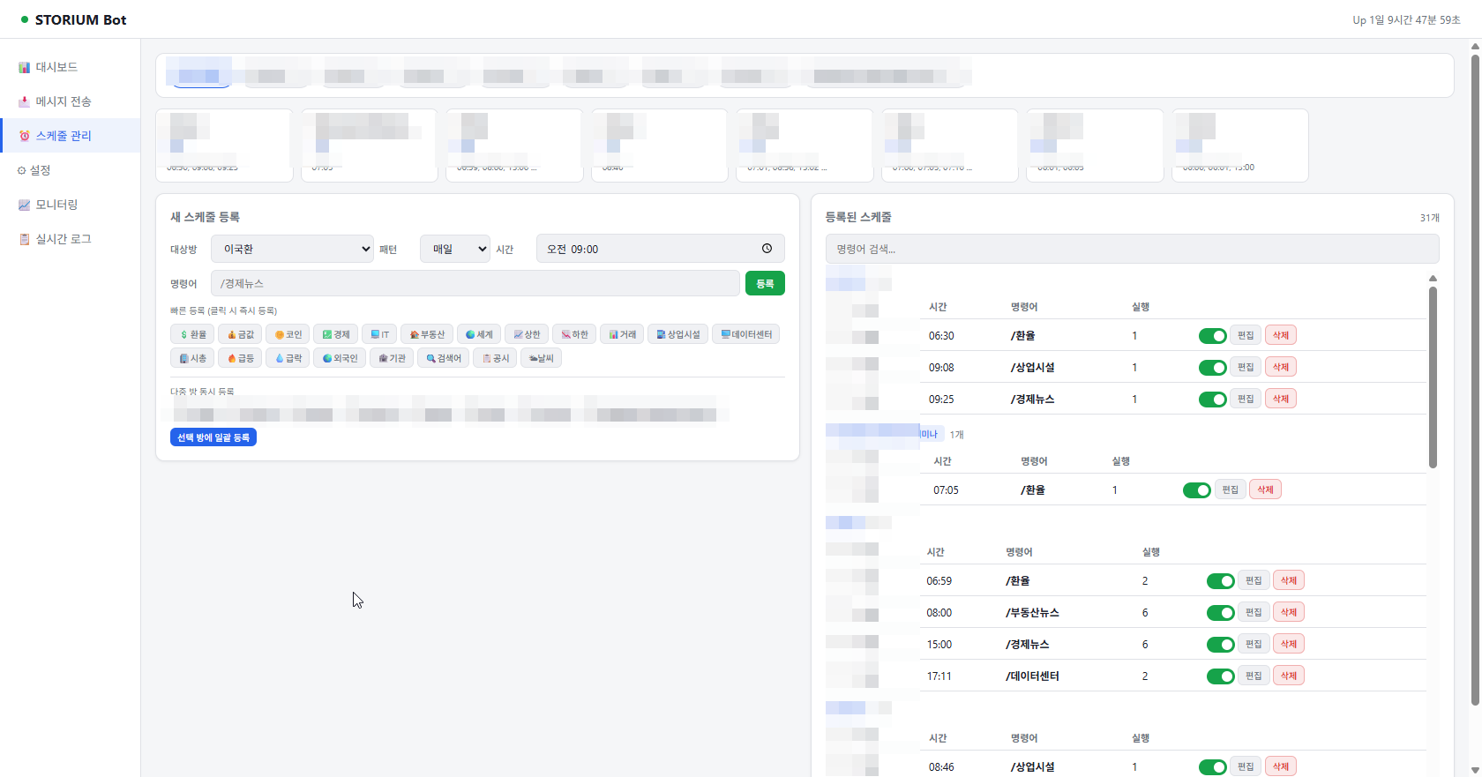Expand the 패턴 dropdown set to 매일
Screen dimensions: 1482x777
pyautogui.click(x=454, y=249)
